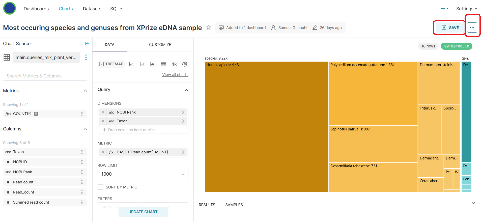Open the Row Limit dropdown
This screenshot has height=222, width=482.
143,174
